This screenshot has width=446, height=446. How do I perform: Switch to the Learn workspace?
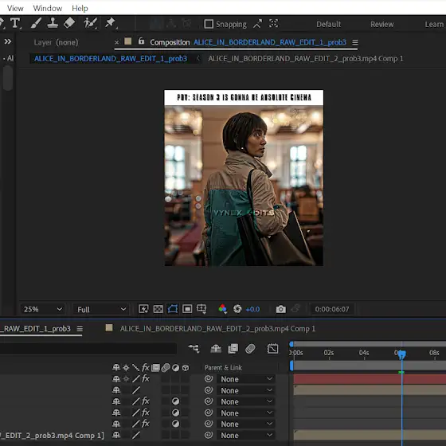tap(434, 25)
